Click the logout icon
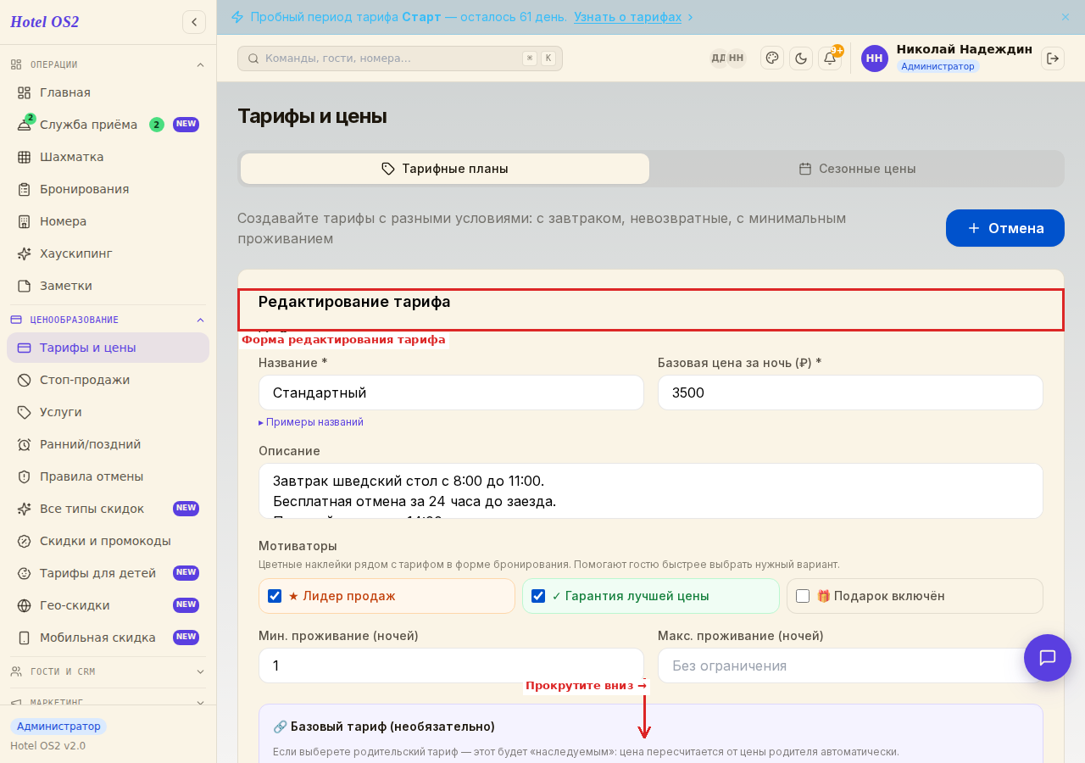 pos(1053,58)
